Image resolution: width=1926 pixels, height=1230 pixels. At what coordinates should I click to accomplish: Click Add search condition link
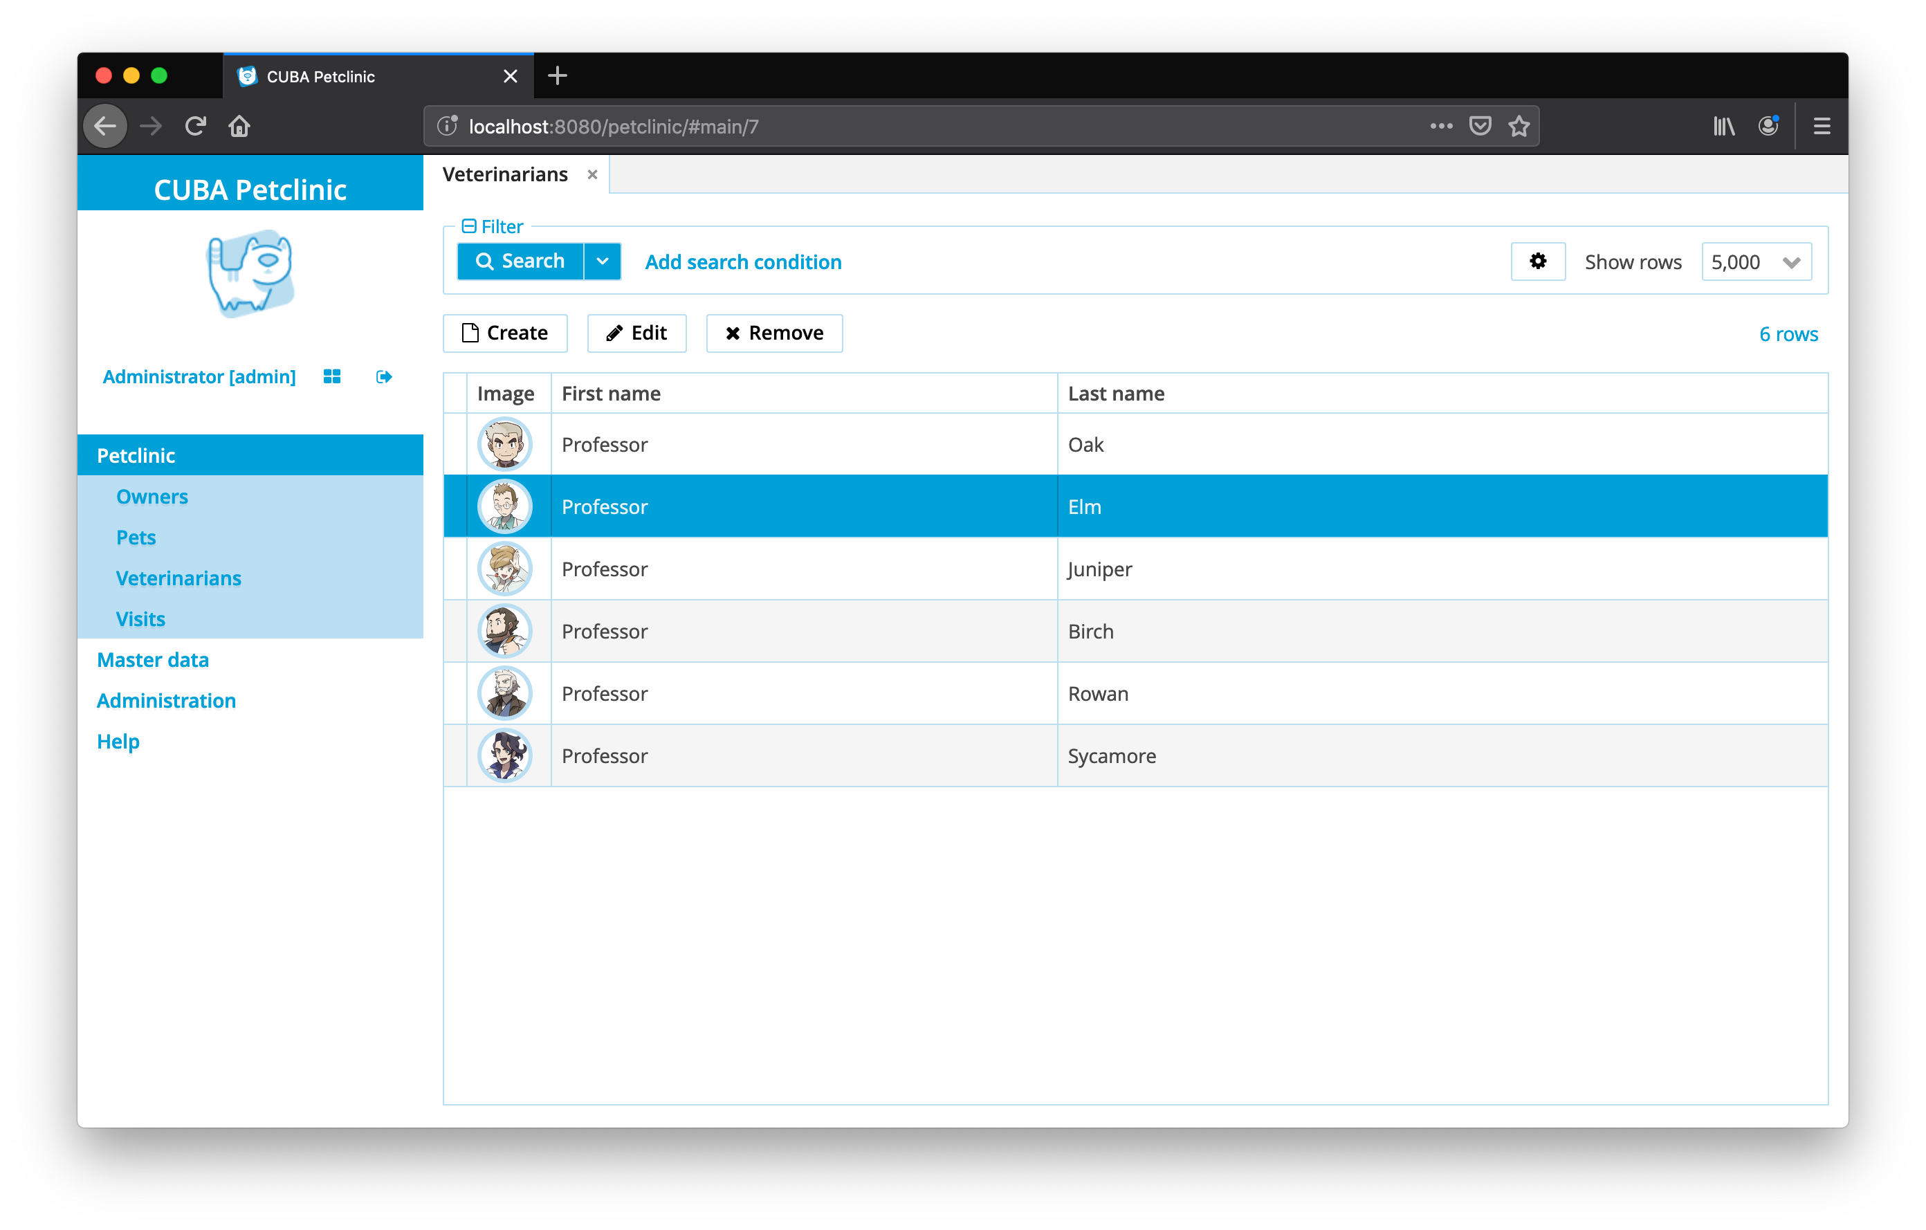coord(743,262)
